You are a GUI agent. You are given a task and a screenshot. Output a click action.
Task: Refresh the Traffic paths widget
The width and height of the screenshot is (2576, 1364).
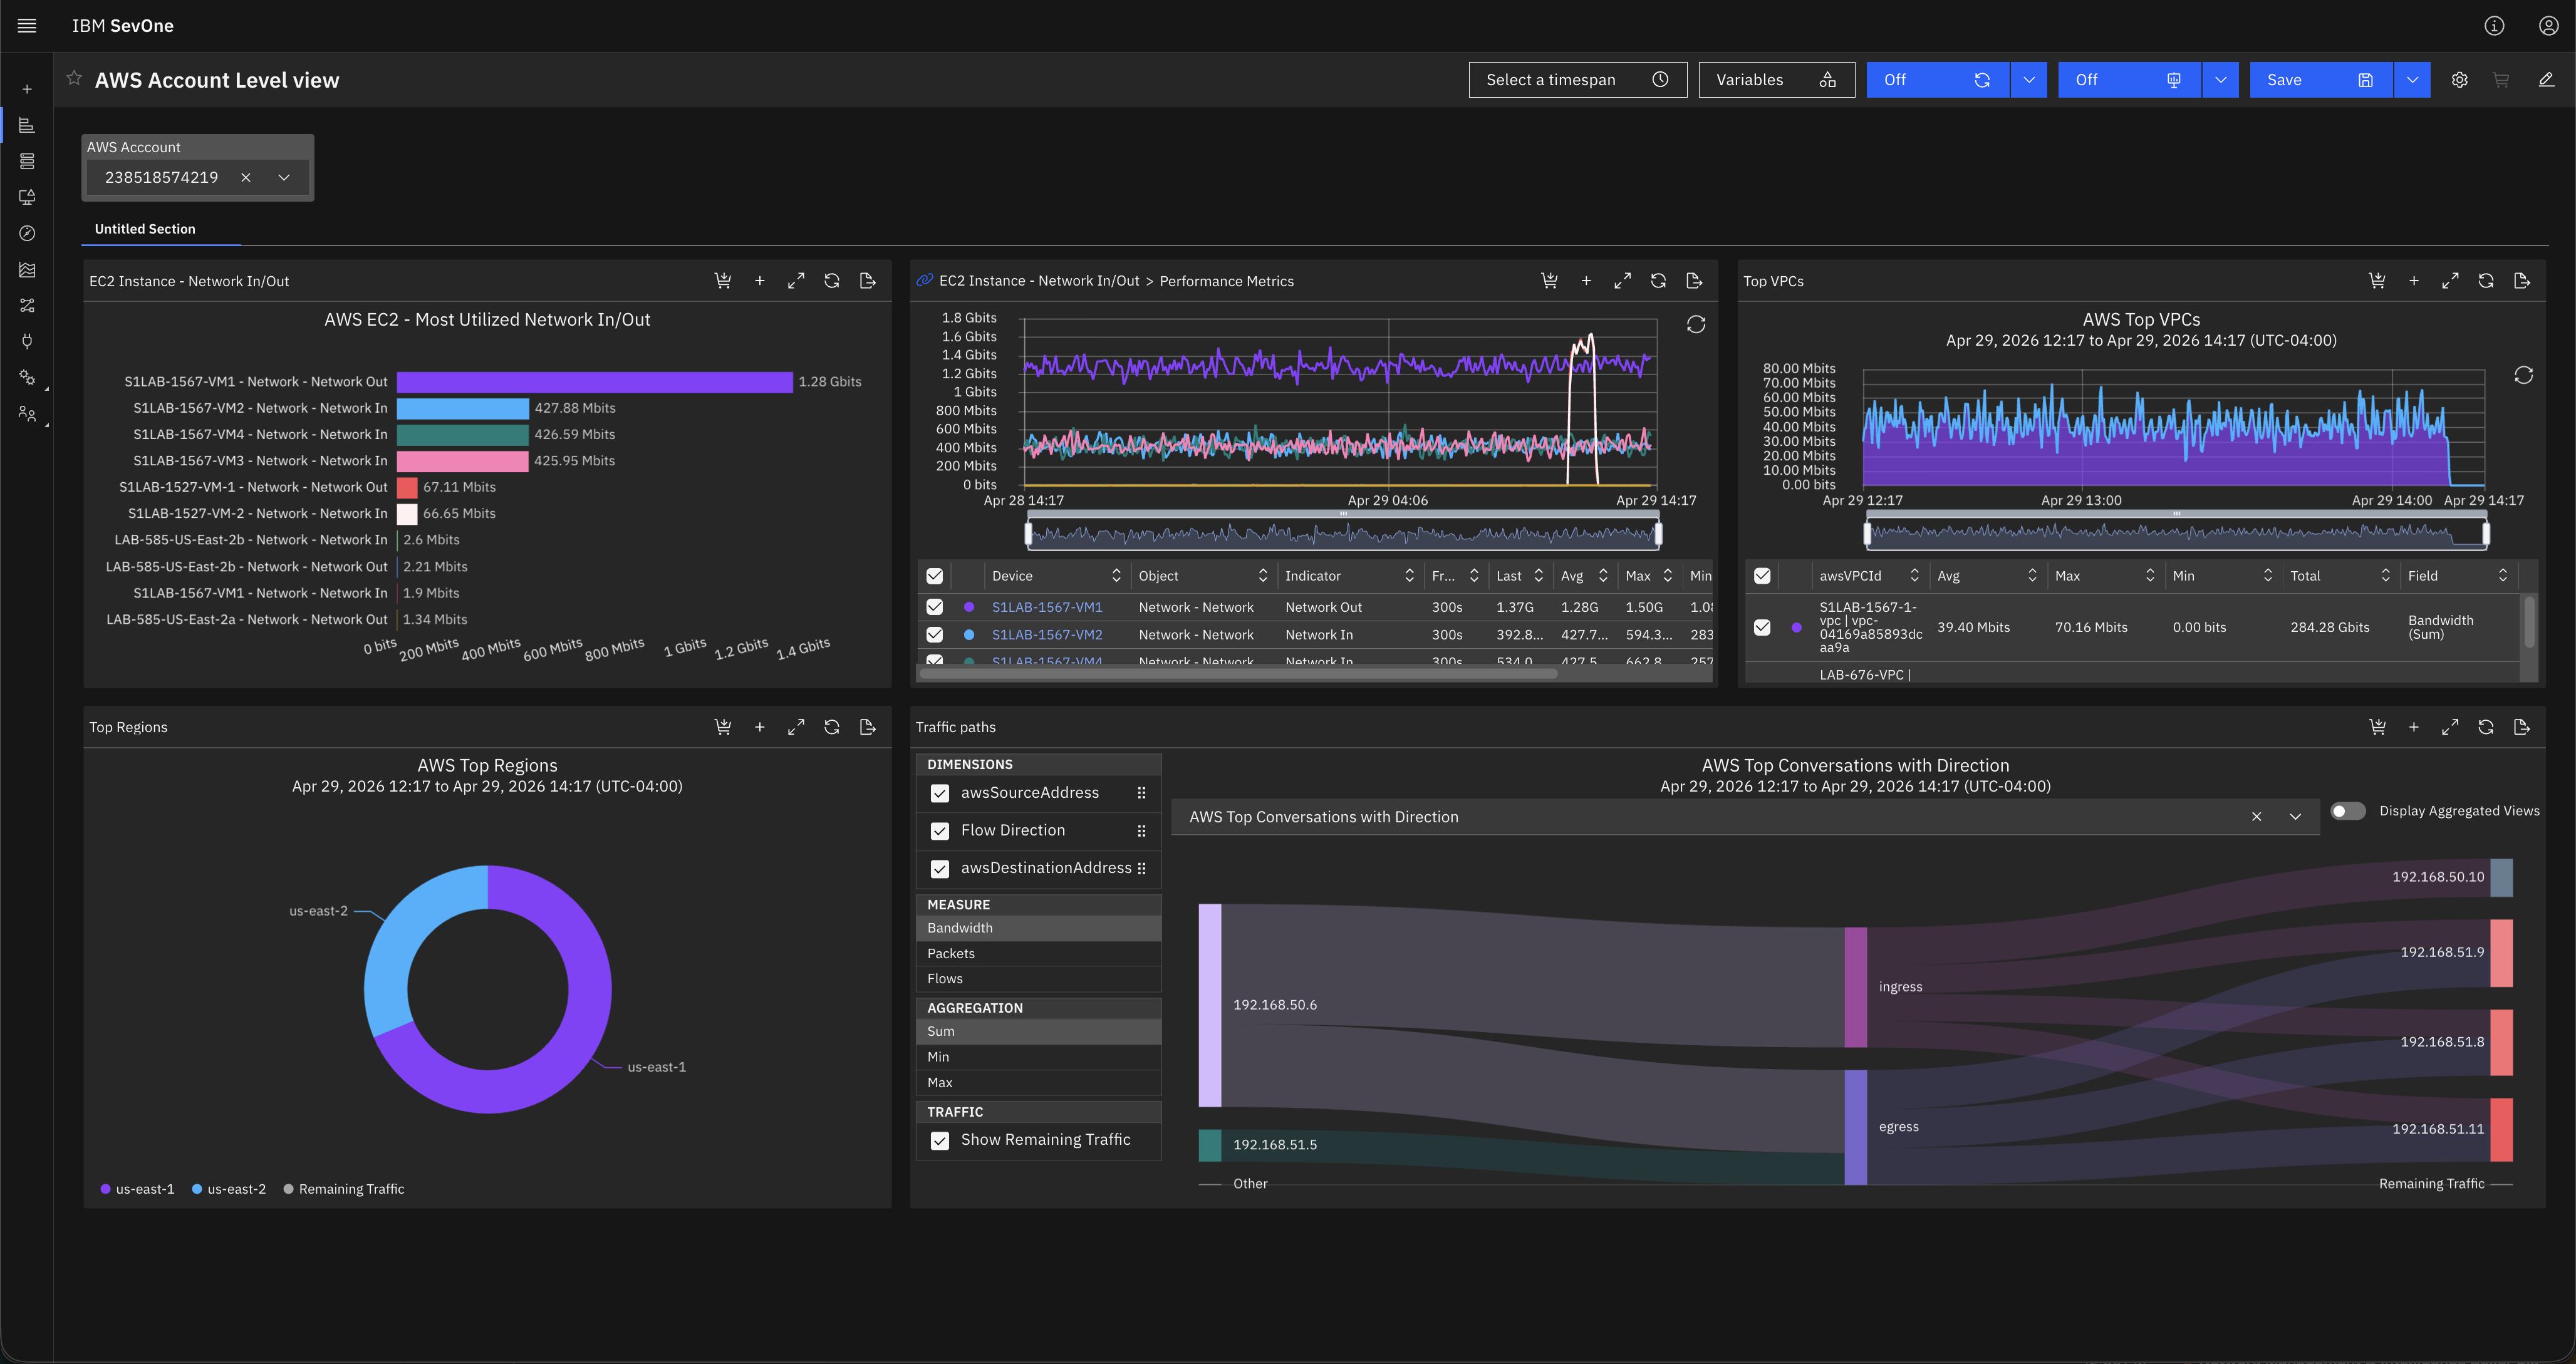tap(2486, 727)
